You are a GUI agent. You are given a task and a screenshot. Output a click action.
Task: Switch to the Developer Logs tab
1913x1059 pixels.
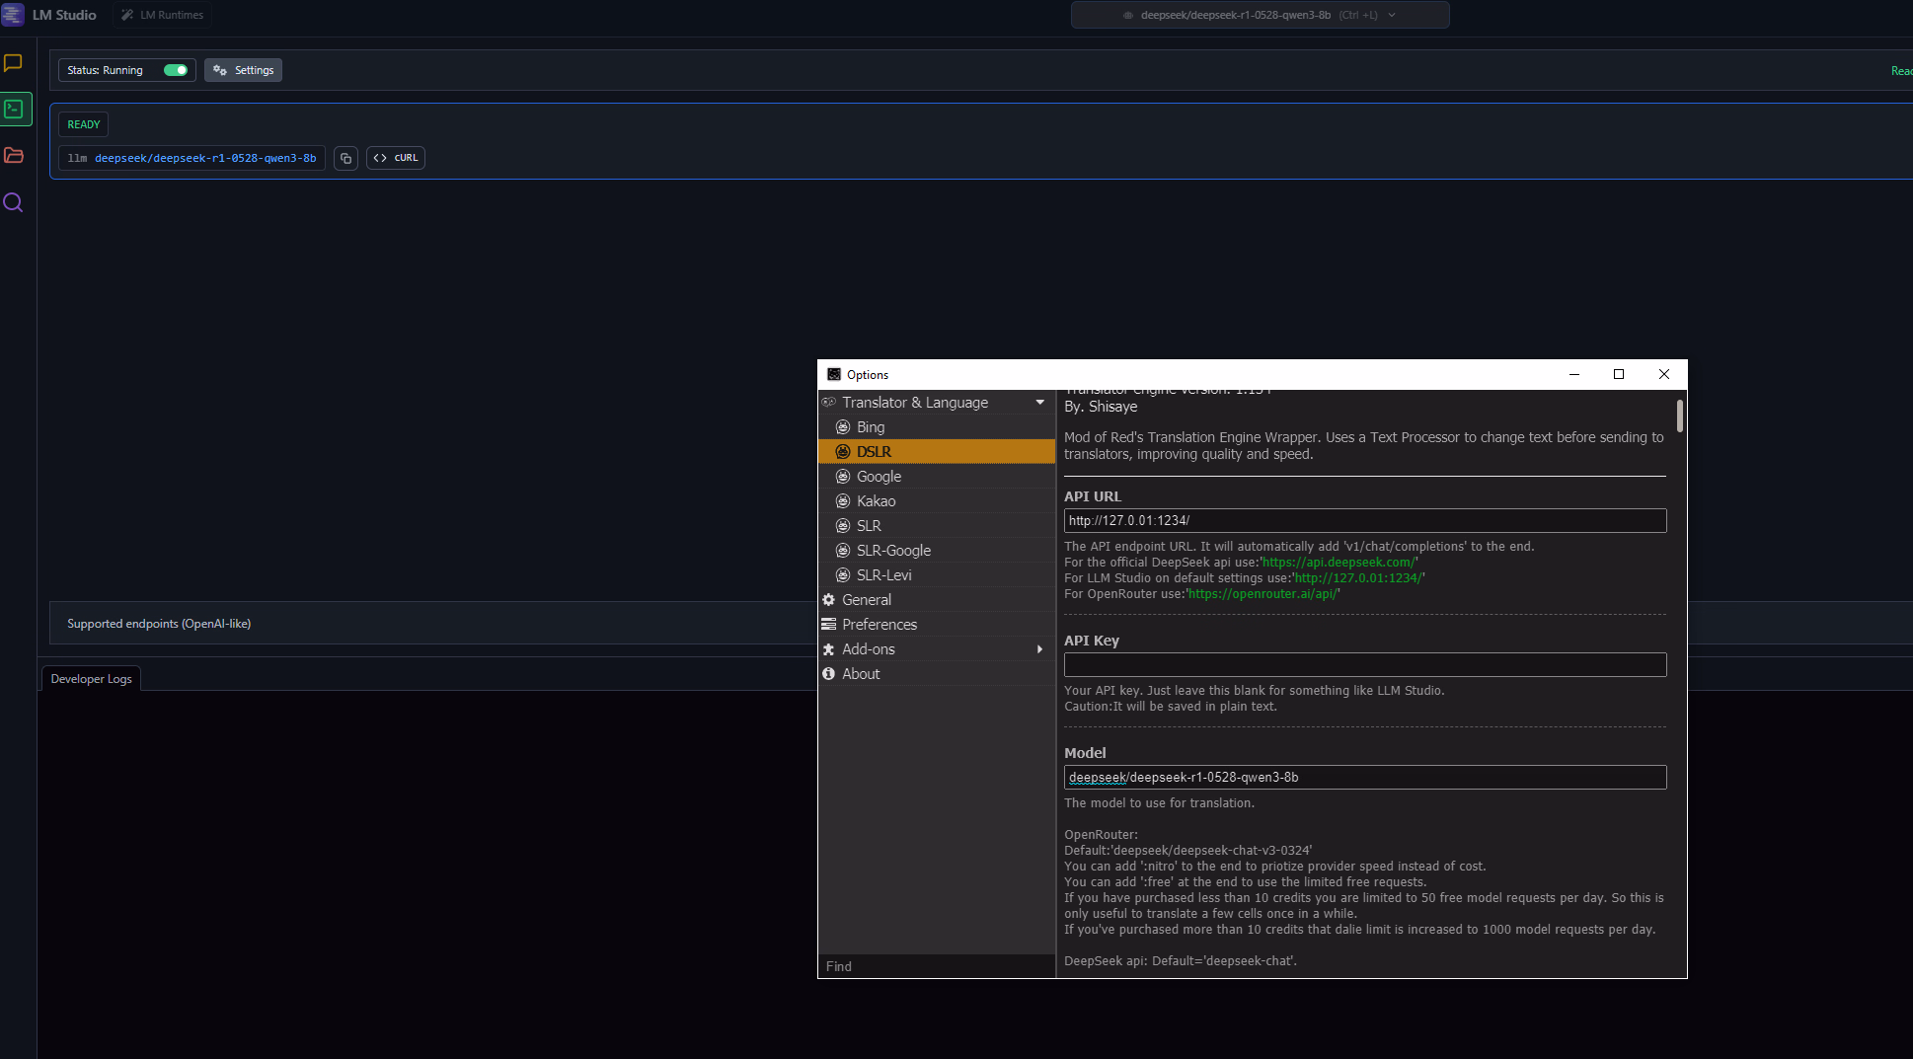coord(91,679)
